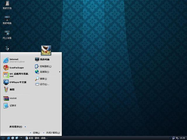Open 我的电脑 in the Start menu
187x140 pixels.
pyautogui.click(x=42, y=59)
